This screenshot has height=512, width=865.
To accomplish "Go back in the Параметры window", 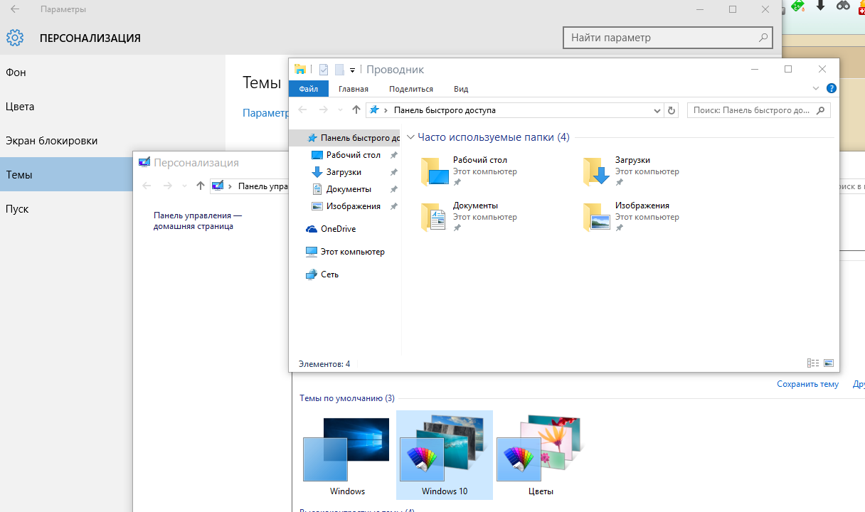I will (14, 9).
